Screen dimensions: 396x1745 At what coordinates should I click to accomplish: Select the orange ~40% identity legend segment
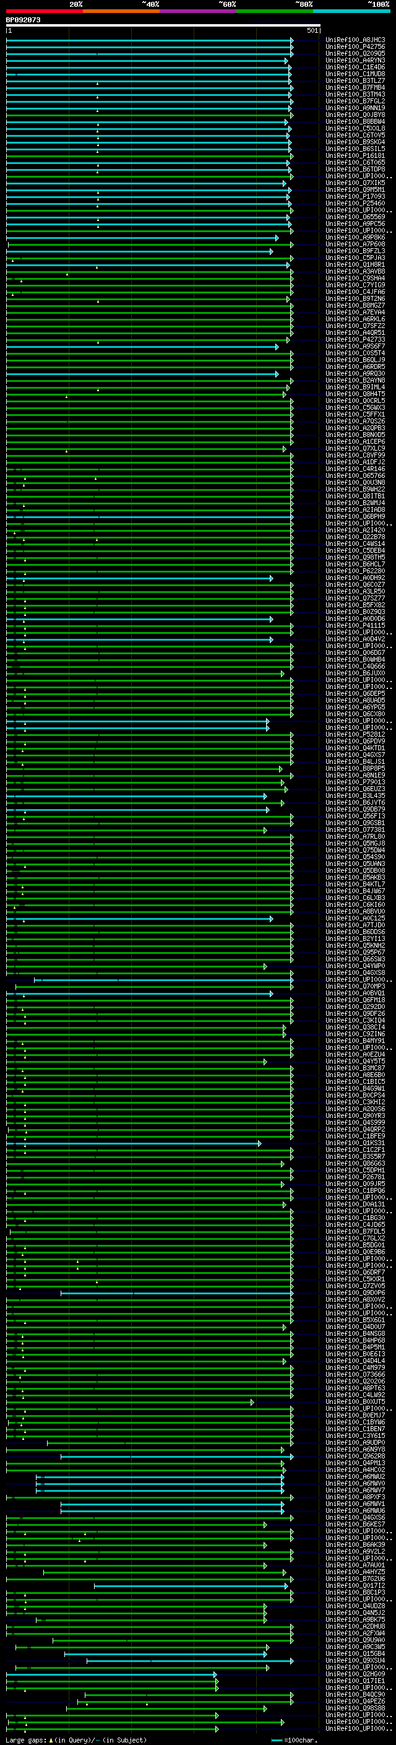[121, 11]
